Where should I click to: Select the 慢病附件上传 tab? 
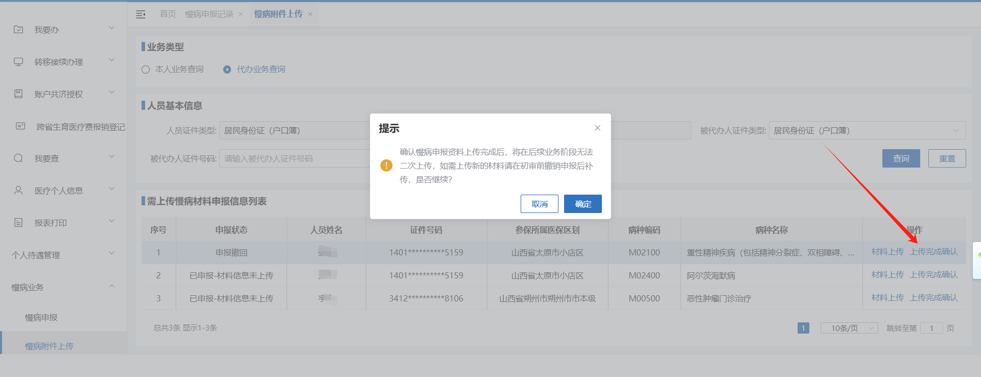278,14
